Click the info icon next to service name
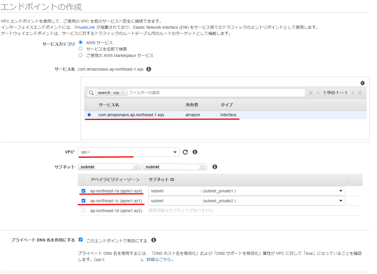377x274 pixels. [149, 69]
